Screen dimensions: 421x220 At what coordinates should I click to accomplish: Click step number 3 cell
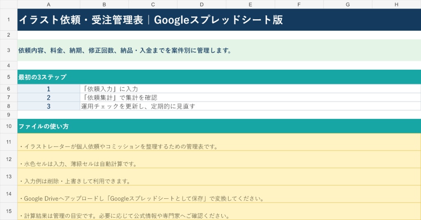pos(49,106)
